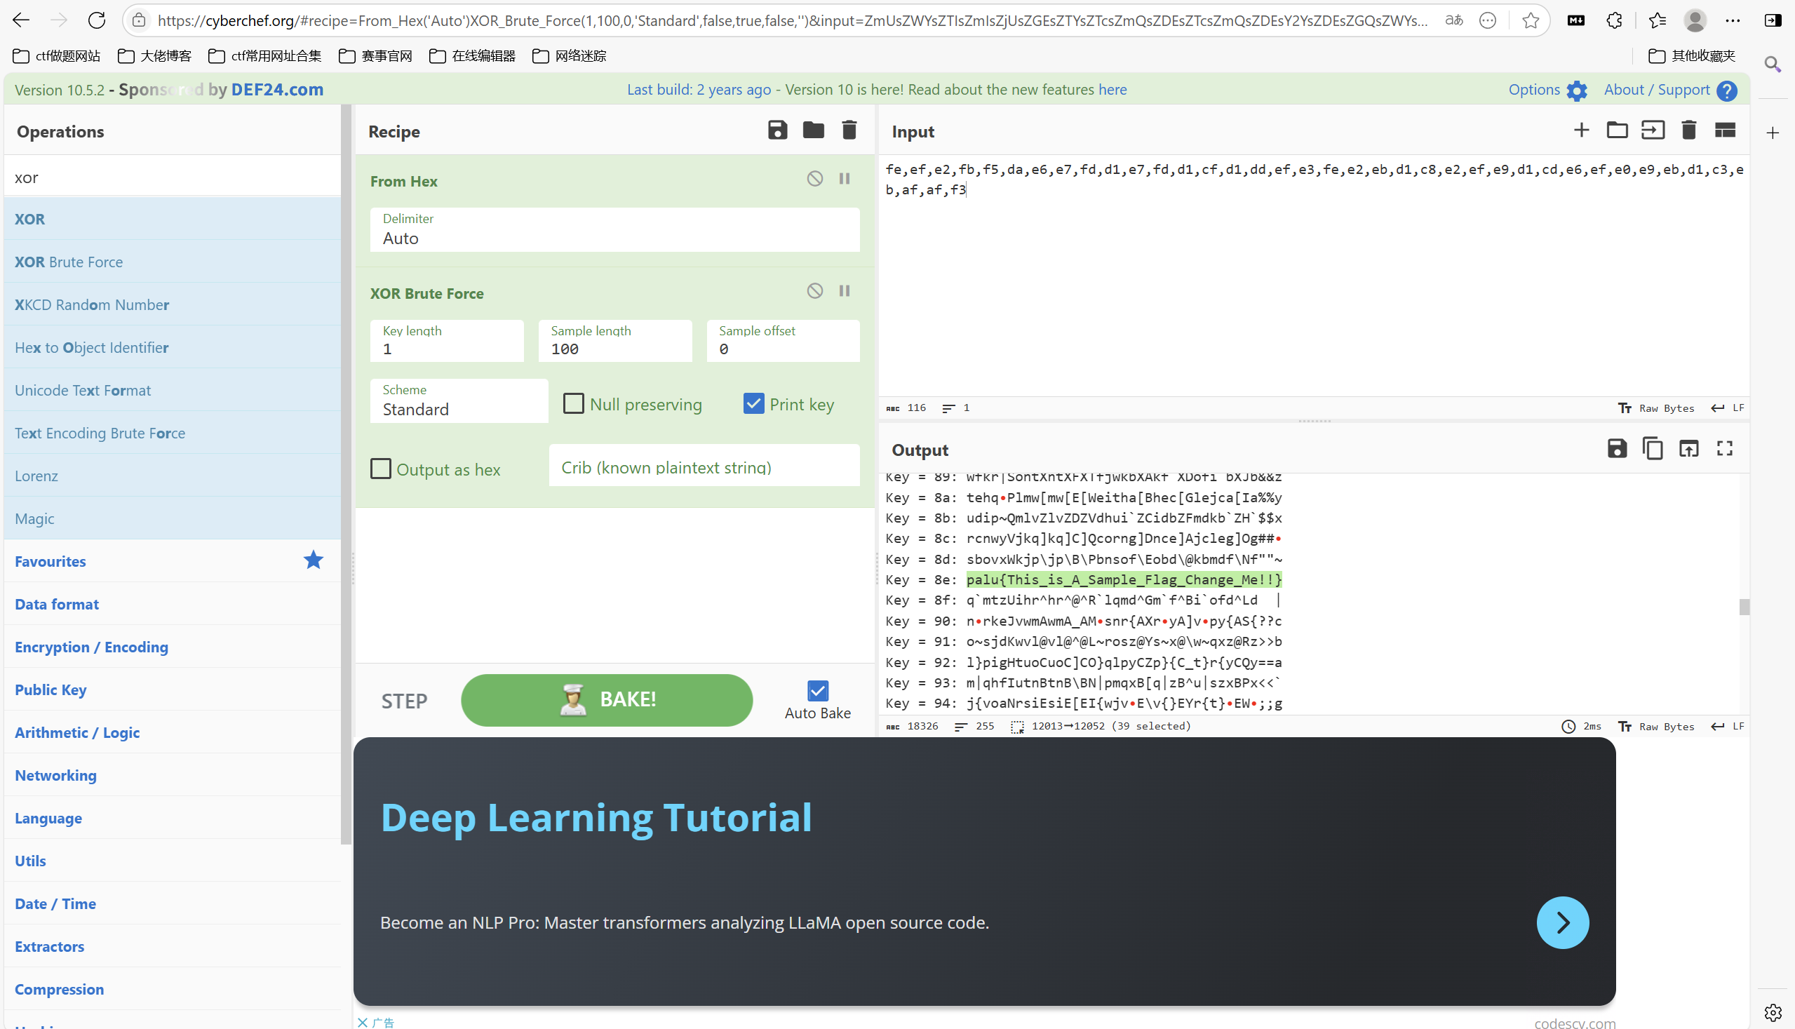
Task: Reset pane layout icon
Action: [x=1725, y=130]
